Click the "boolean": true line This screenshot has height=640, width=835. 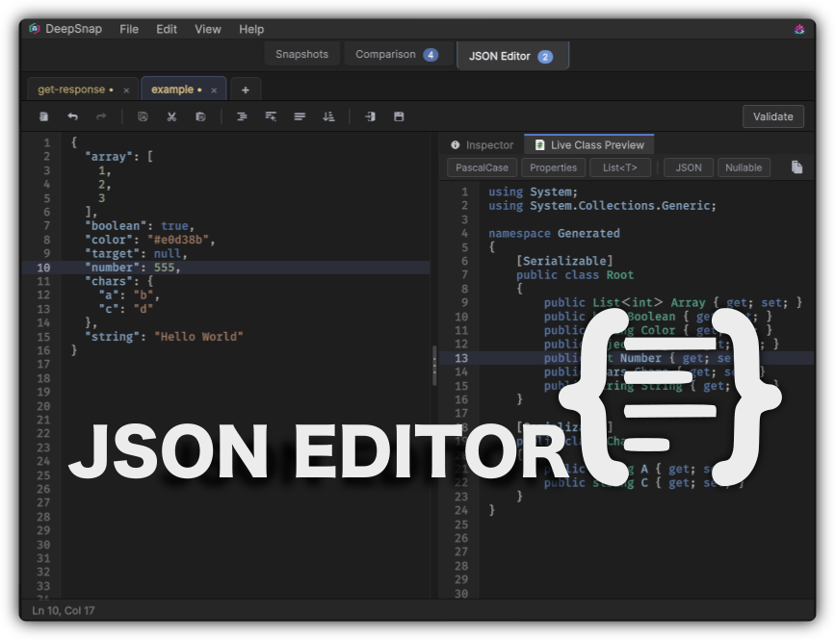tap(140, 225)
